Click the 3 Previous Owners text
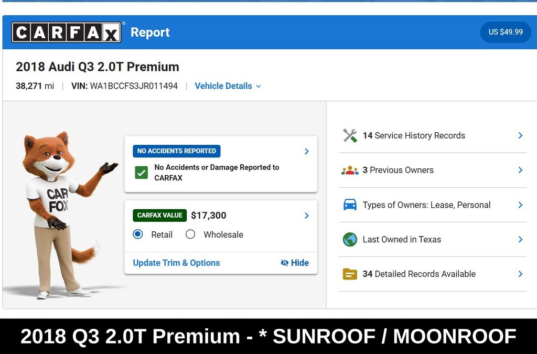Viewport: 537px width, 354px height. (398, 170)
